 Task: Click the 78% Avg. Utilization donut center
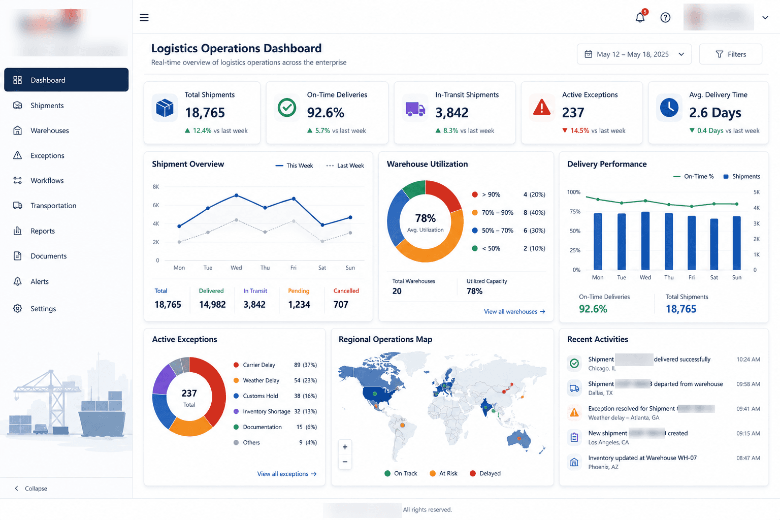(x=426, y=222)
